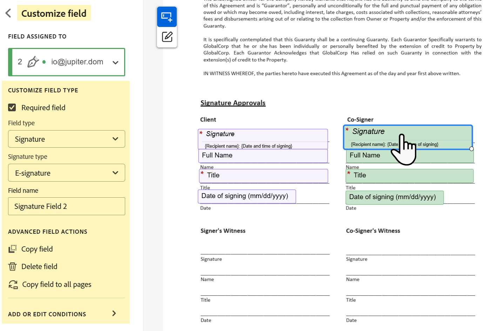This screenshot has width=485, height=331.
Task: Select the Client Full Name field
Action: click(x=263, y=156)
